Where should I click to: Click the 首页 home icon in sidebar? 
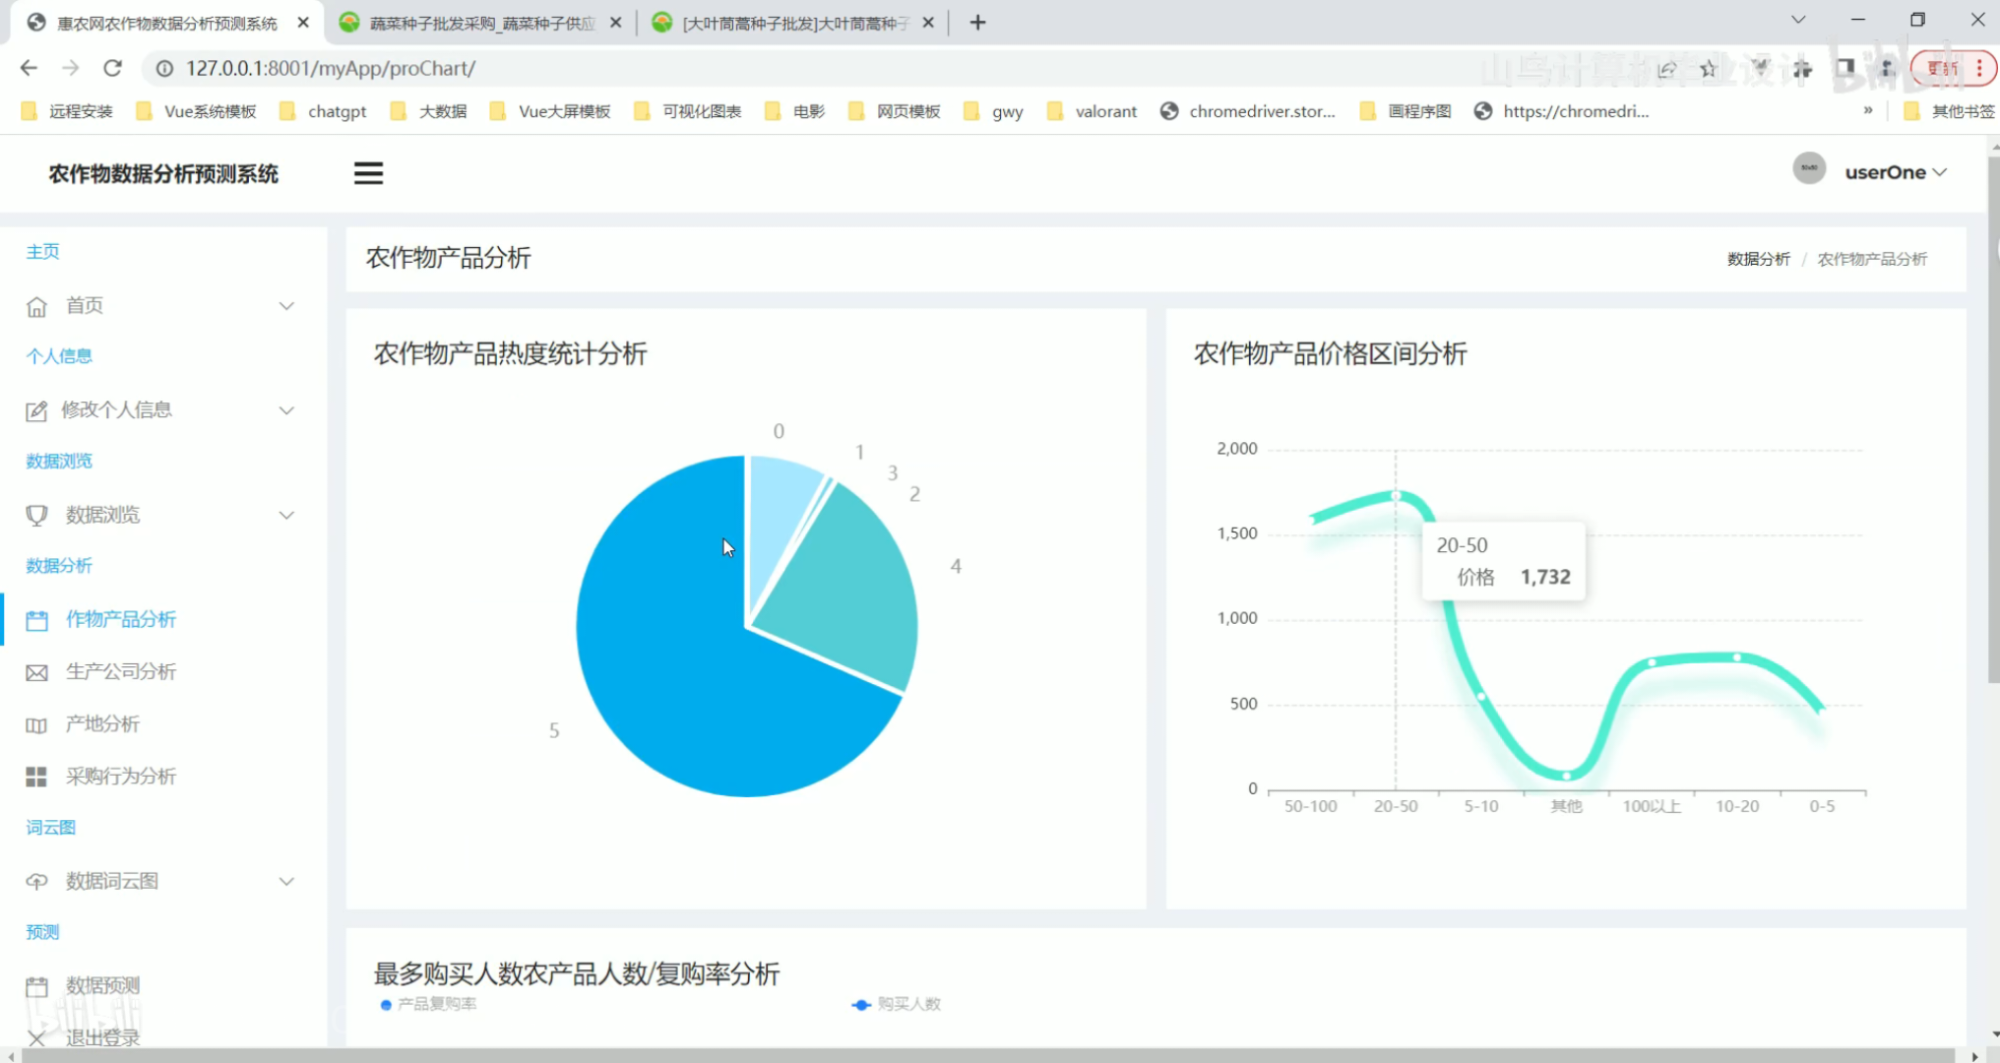[x=36, y=306]
